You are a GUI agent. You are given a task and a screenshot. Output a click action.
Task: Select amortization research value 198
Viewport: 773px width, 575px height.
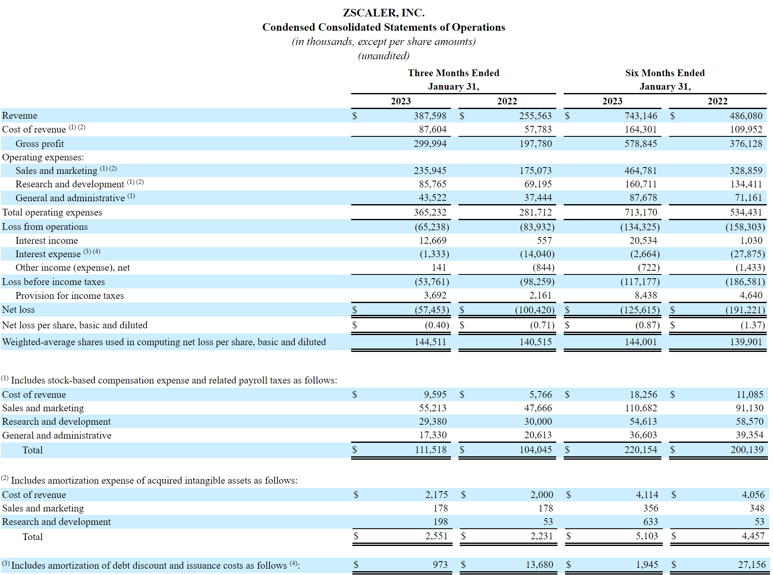441,522
